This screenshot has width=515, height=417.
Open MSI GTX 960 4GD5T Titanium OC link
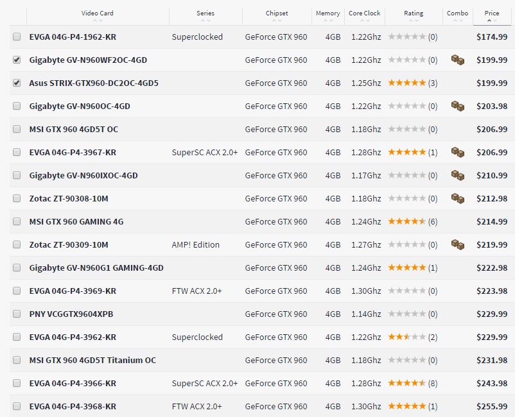pos(92,361)
